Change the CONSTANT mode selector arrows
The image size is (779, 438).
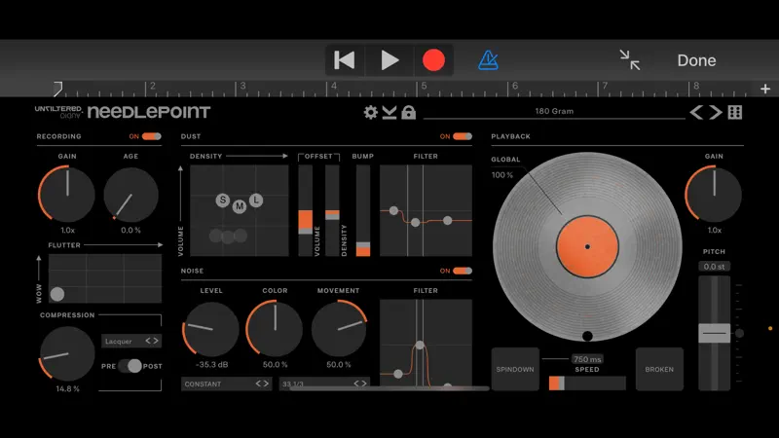[262, 383]
